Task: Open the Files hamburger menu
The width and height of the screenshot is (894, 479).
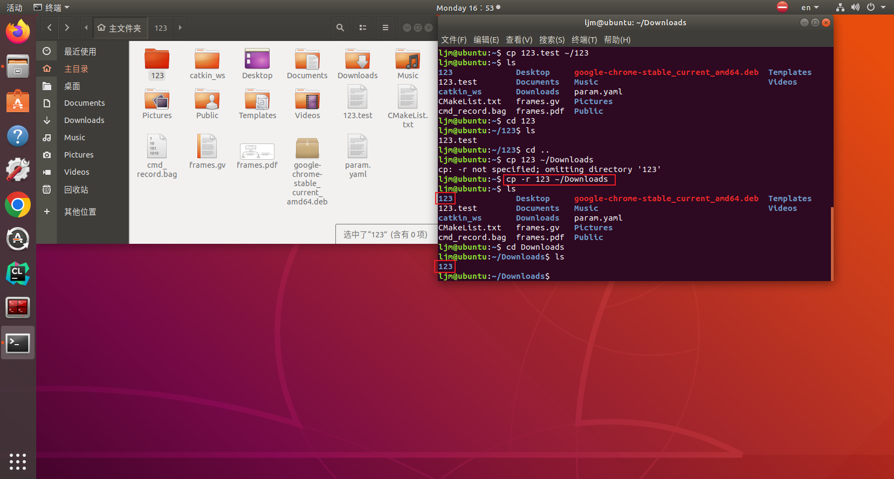Action: [386, 28]
